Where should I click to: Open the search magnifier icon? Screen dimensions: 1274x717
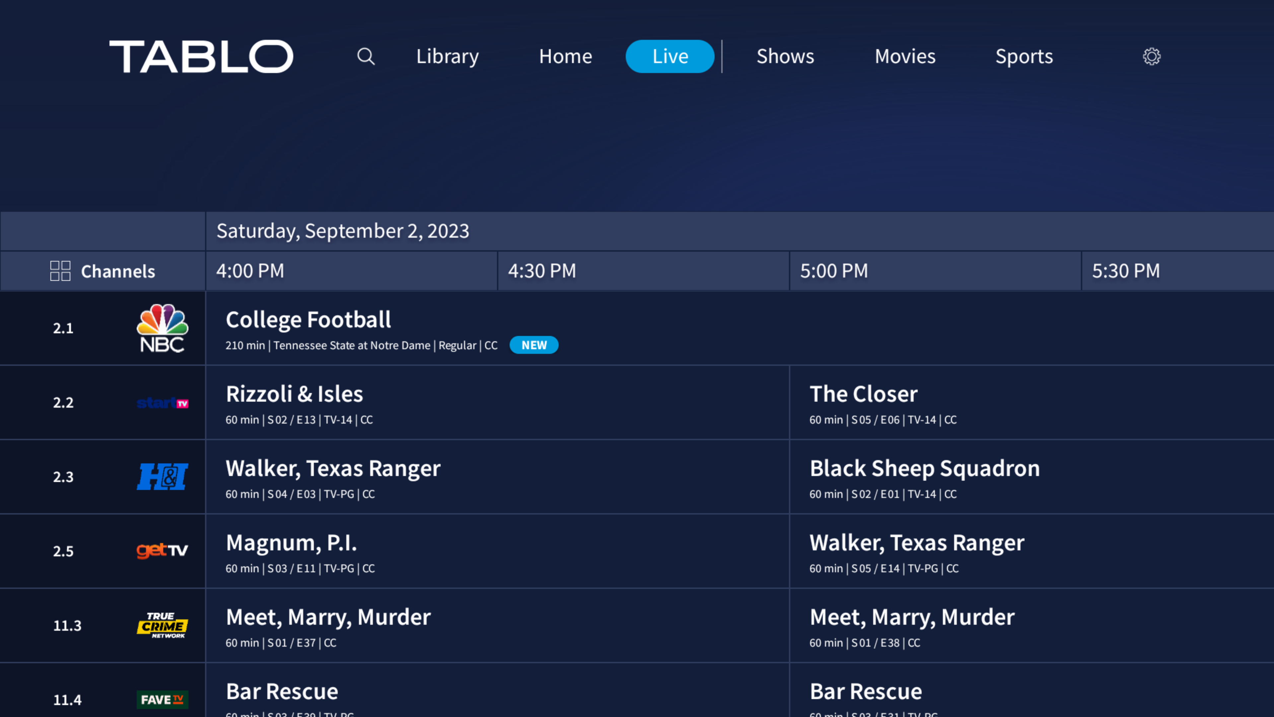point(366,56)
